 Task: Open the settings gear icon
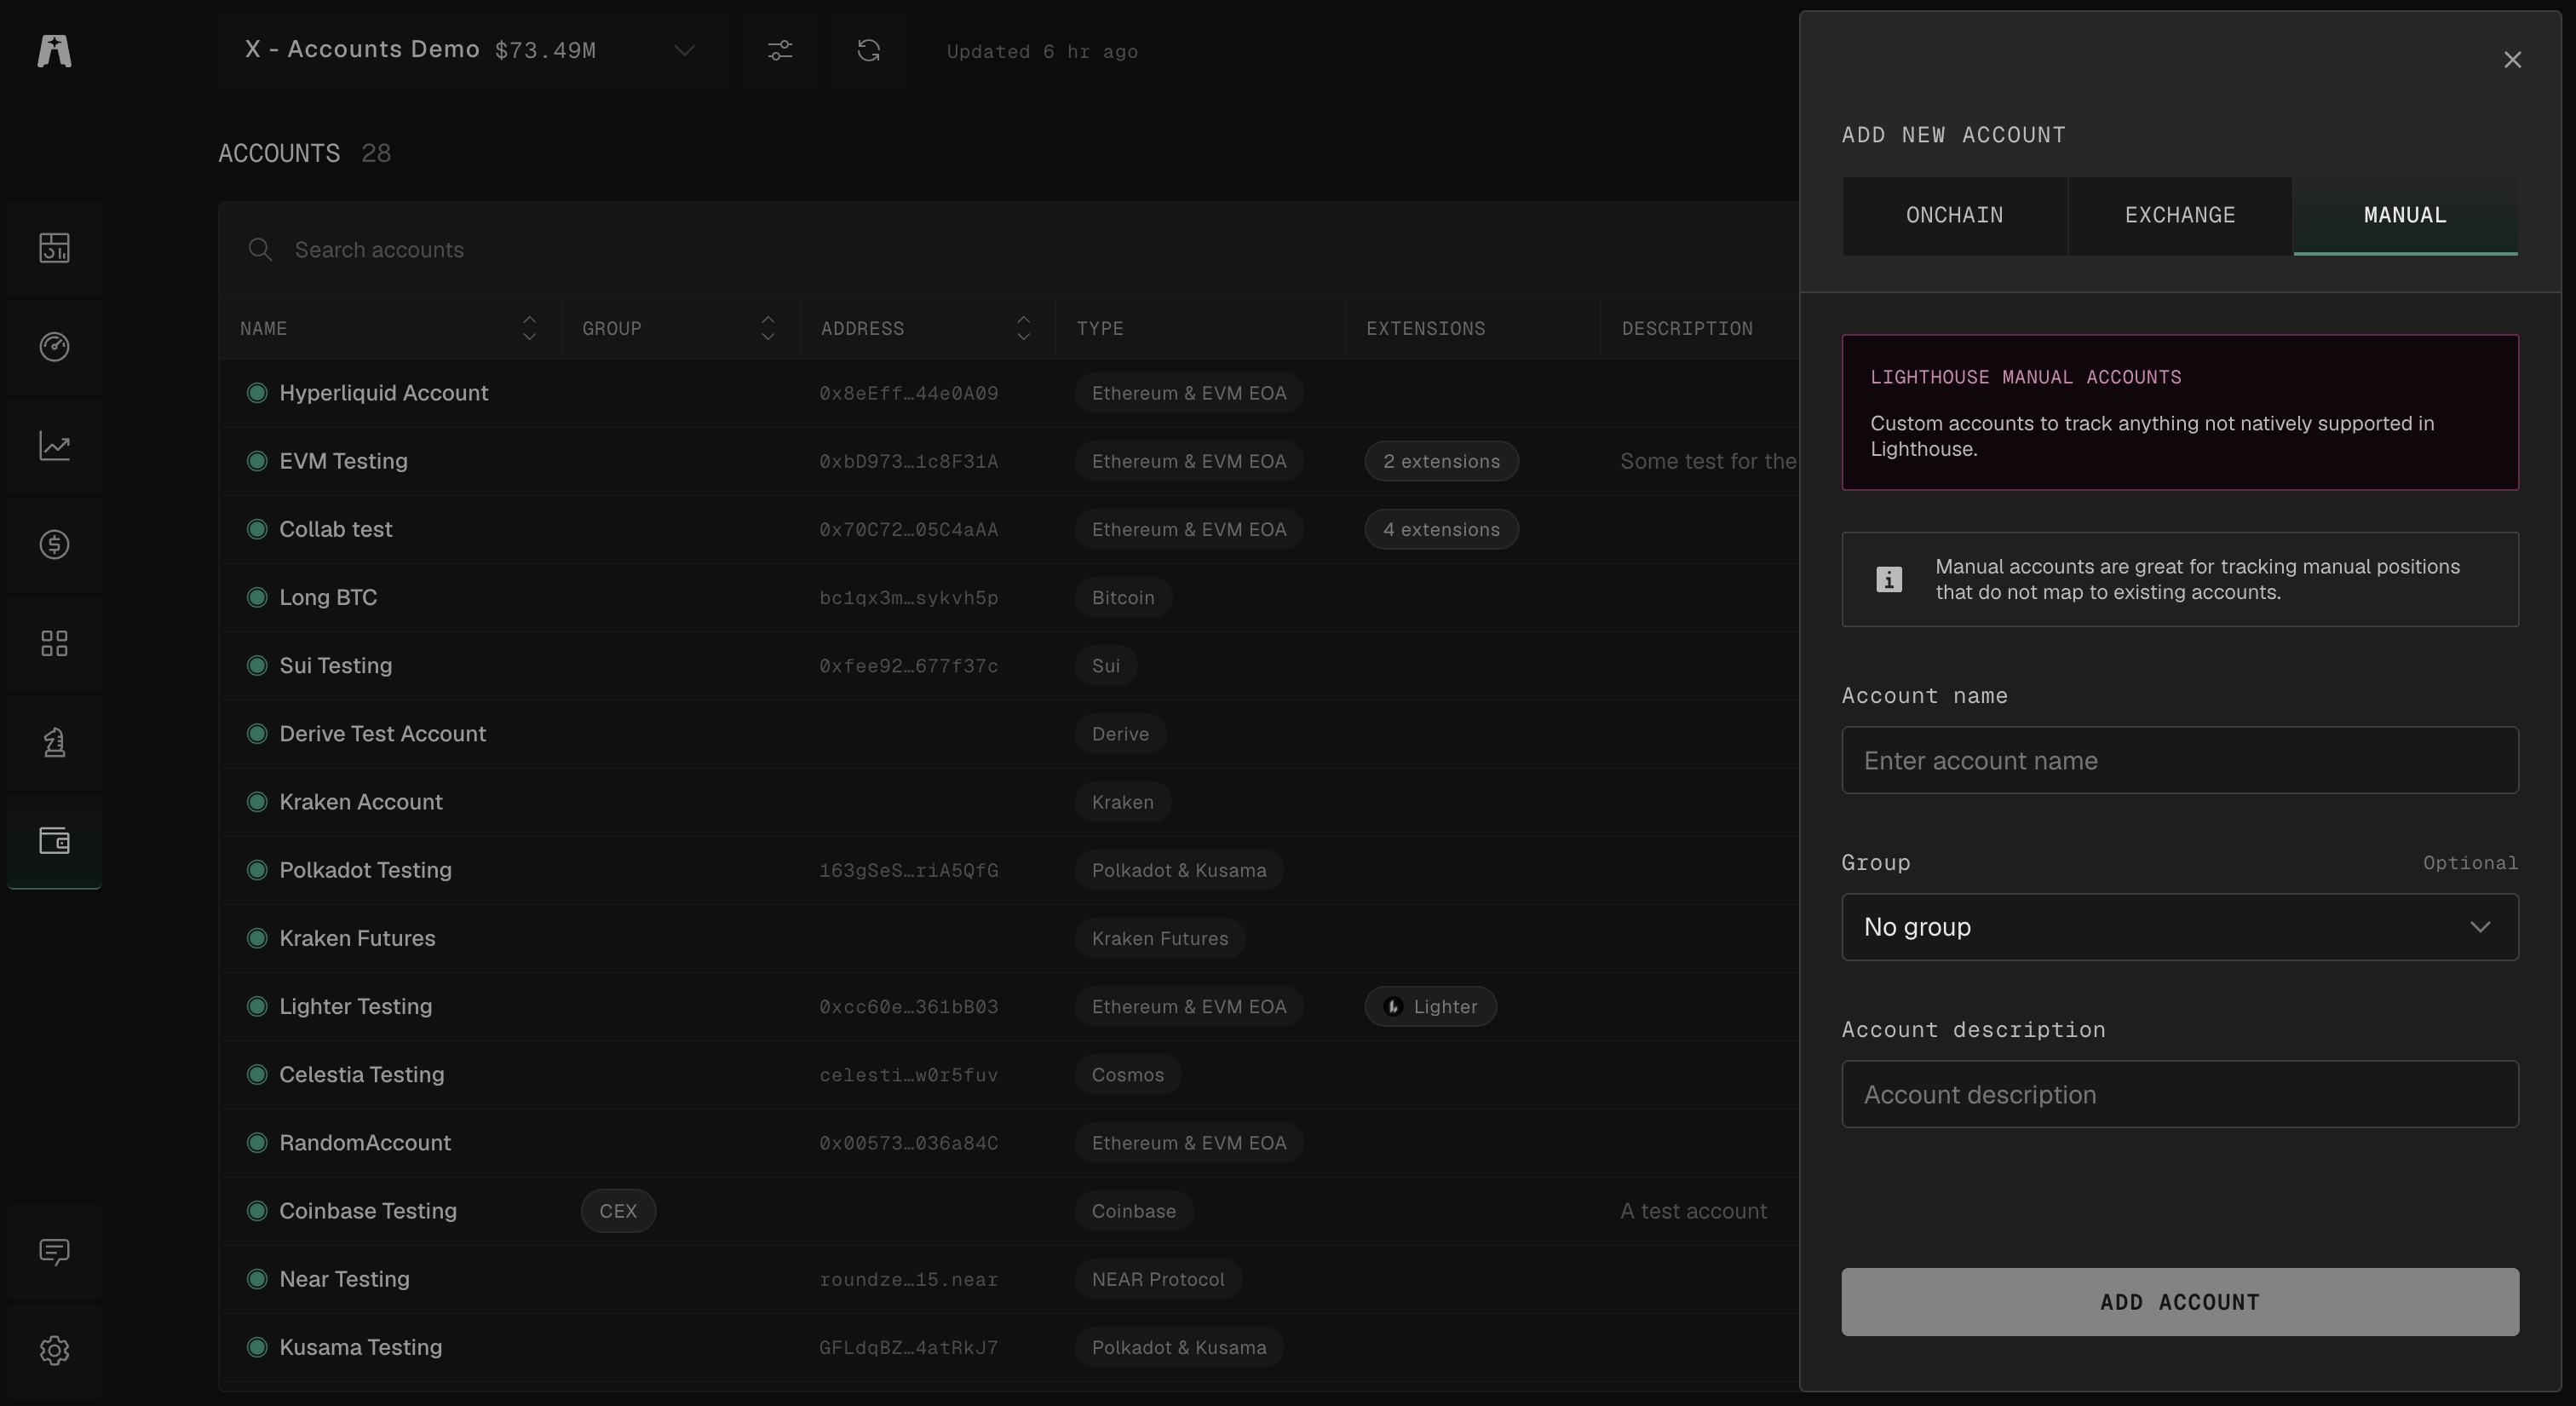54,1351
